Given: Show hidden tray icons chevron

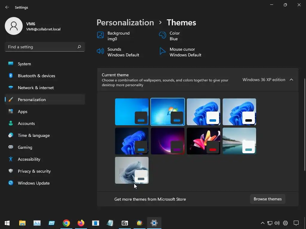Looking at the screenshot, I should click(x=263, y=223).
